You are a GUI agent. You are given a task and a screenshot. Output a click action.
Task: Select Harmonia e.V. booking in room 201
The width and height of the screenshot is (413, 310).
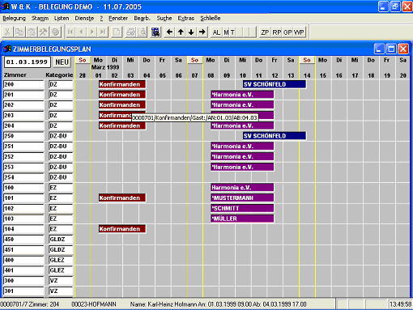[x=242, y=95]
